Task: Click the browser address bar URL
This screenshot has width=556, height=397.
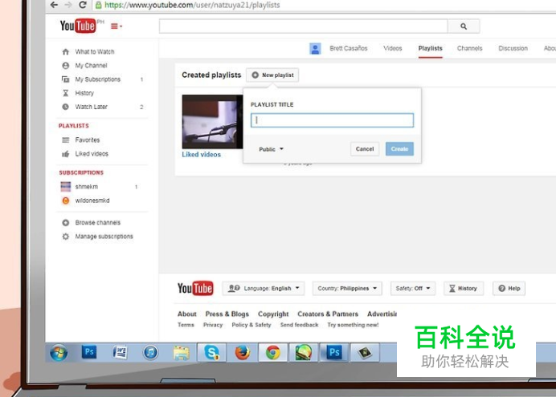Action: click(192, 5)
